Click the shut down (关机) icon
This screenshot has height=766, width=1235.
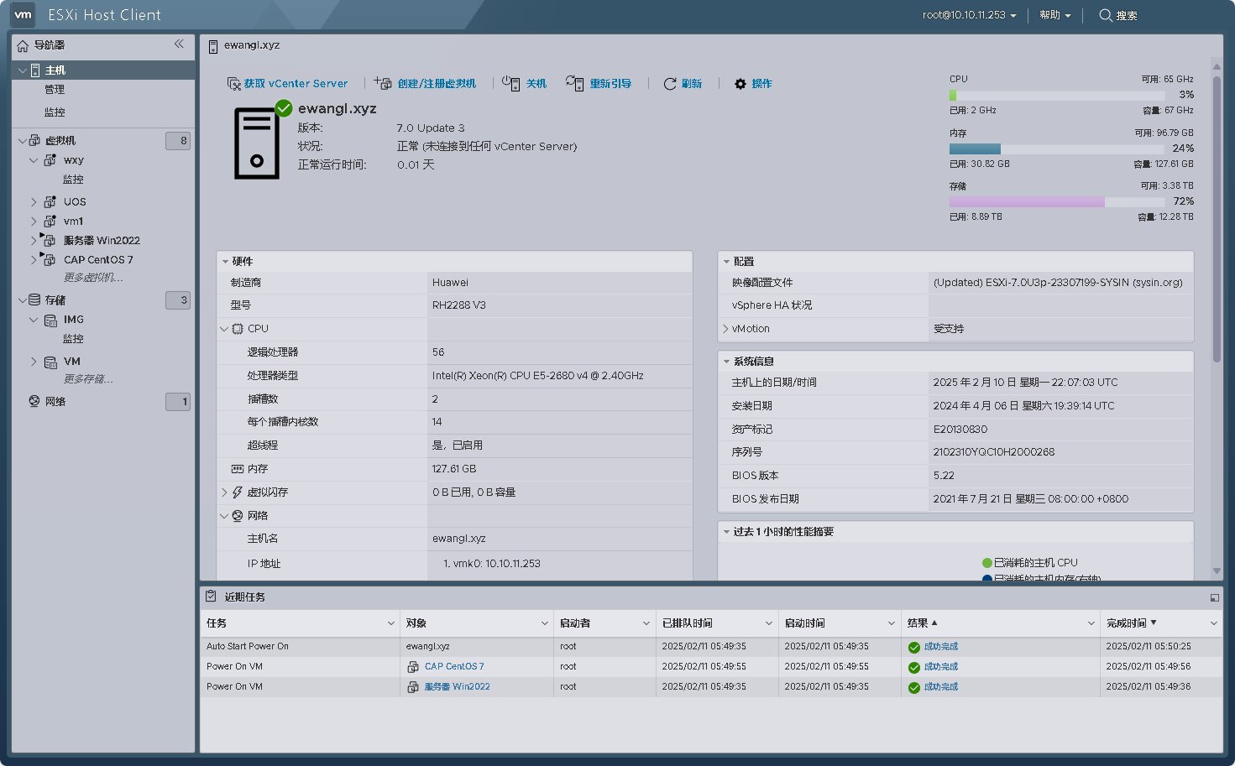510,82
